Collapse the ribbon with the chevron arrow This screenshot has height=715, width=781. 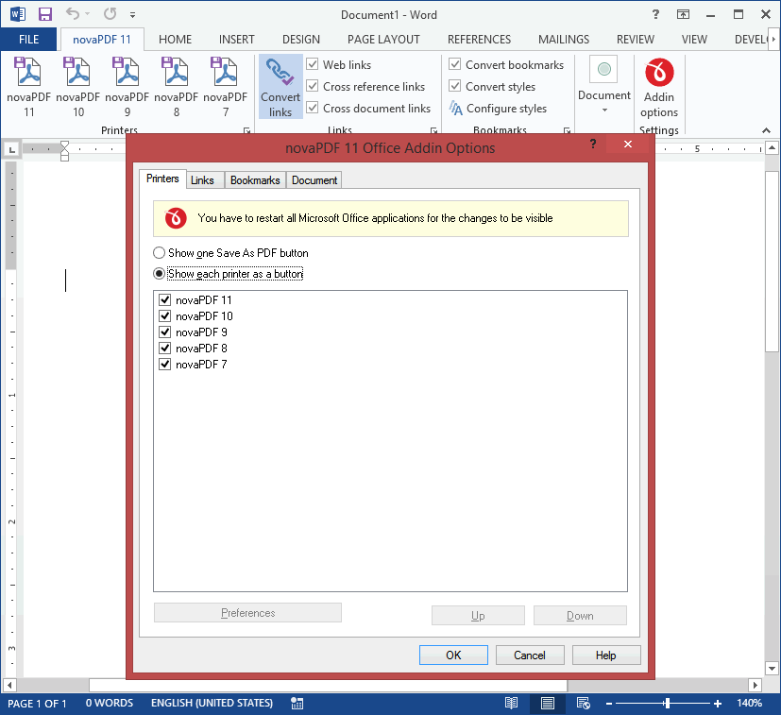coord(766,130)
